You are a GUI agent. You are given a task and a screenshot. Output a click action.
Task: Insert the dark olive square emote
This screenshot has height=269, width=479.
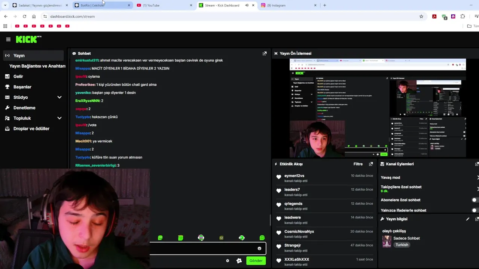pyautogui.click(x=222, y=238)
